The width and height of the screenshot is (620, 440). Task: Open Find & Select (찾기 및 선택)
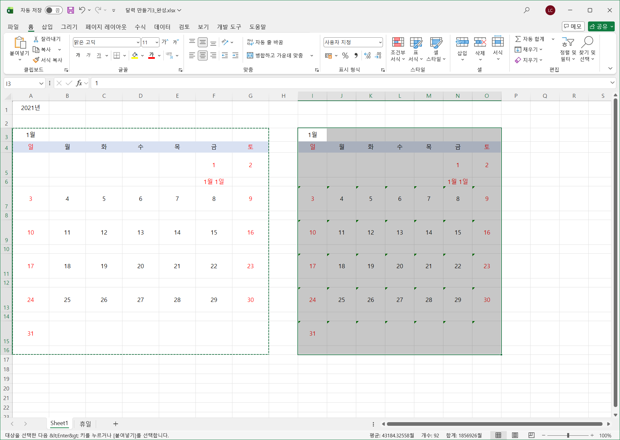[x=587, y=49]
